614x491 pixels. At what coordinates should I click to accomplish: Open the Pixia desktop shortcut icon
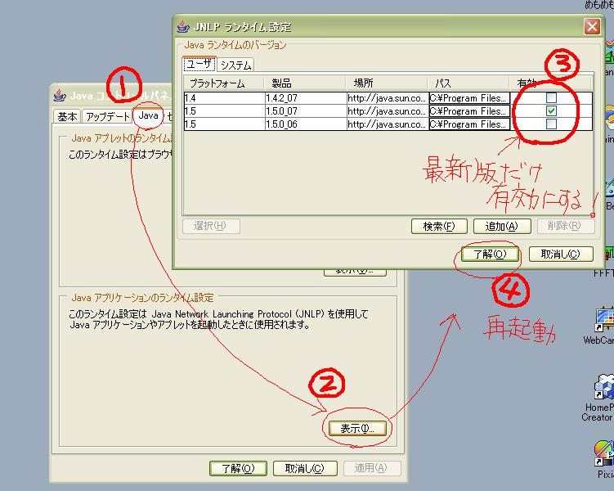(x=605, y=454)
